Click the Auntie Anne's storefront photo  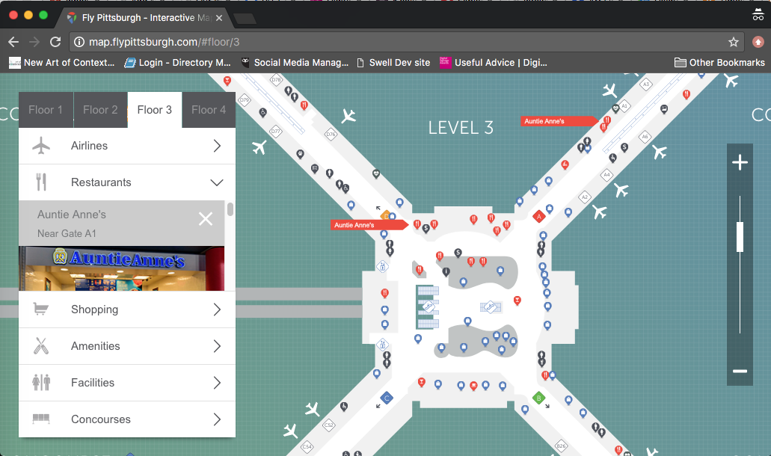tap(121, 268)
